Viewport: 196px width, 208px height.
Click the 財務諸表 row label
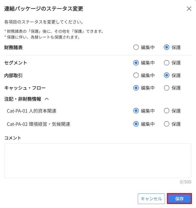click(x=13, y=48)
